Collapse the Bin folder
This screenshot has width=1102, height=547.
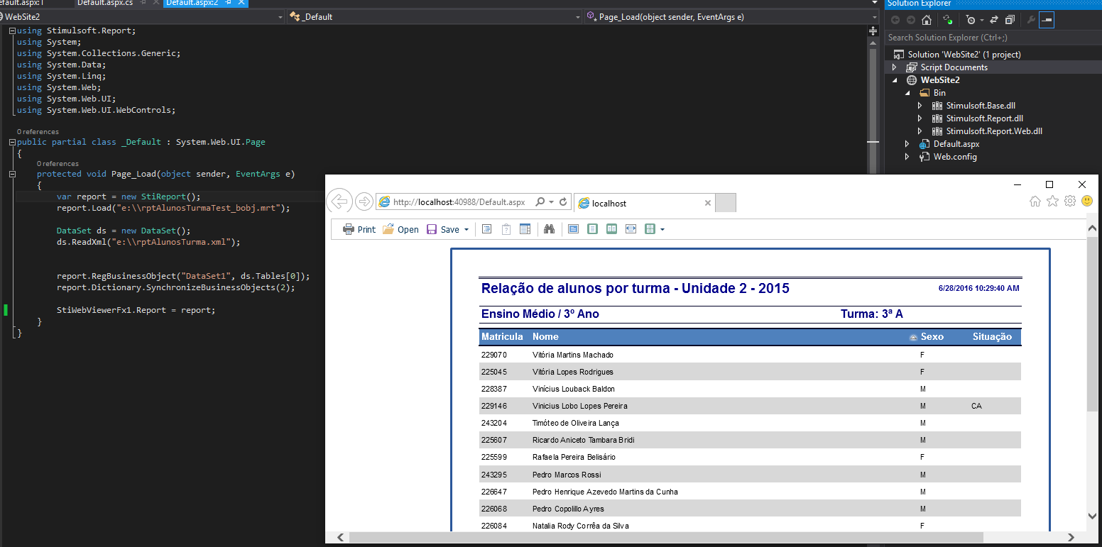pos(907,93)
